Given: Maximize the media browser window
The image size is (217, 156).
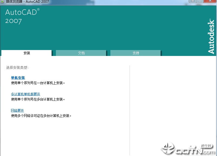Looking at the screenshot, I should click(200, 1).
